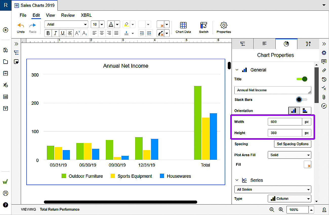Switch to number formatting properties tab
Image resolution: width=329 pixels, height=215 pixels.
[308, 44]
